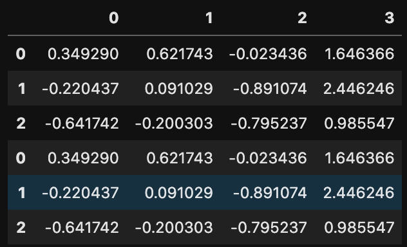Select the column header labeled 2

(x=302, y=18)
